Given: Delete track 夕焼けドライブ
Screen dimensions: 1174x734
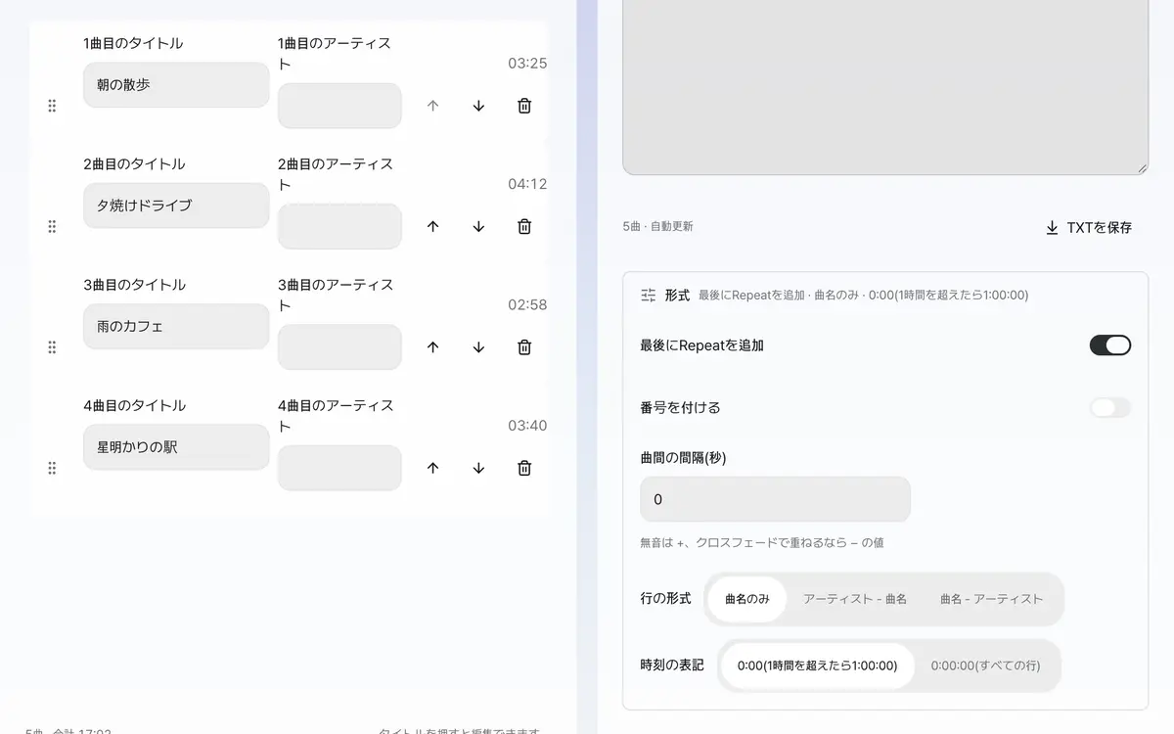Looking at the screenshot, I should 524,226.
